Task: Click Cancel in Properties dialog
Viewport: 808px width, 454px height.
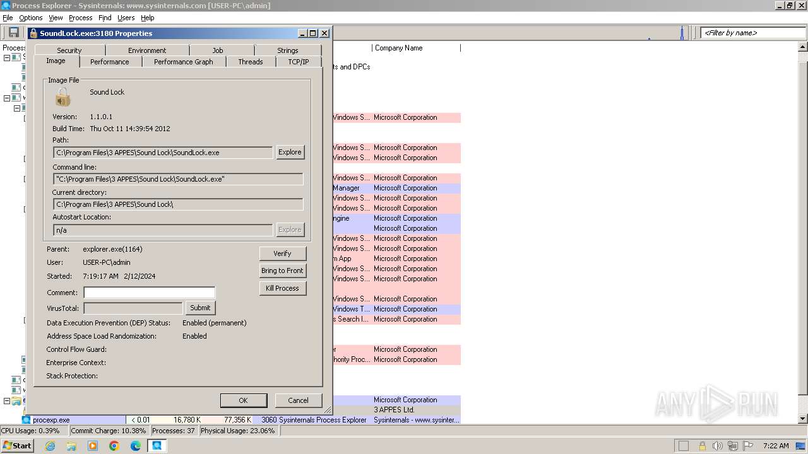Action: [298, 400]
